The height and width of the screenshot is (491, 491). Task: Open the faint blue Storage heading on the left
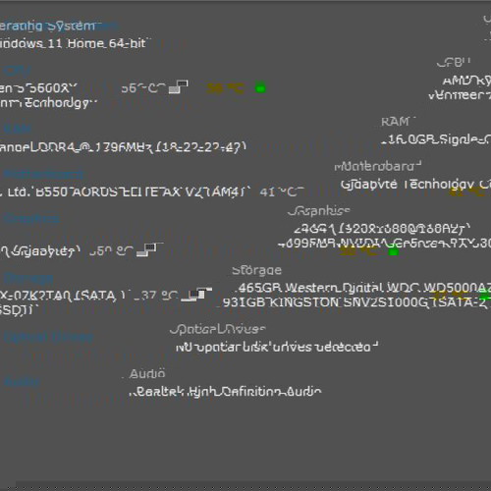[x=28, y=279]
